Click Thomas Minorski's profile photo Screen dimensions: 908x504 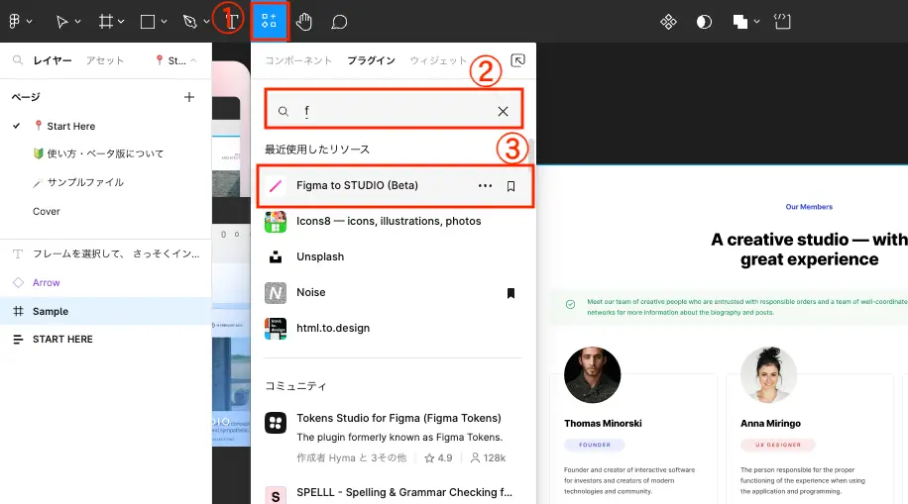click(593, 375)
